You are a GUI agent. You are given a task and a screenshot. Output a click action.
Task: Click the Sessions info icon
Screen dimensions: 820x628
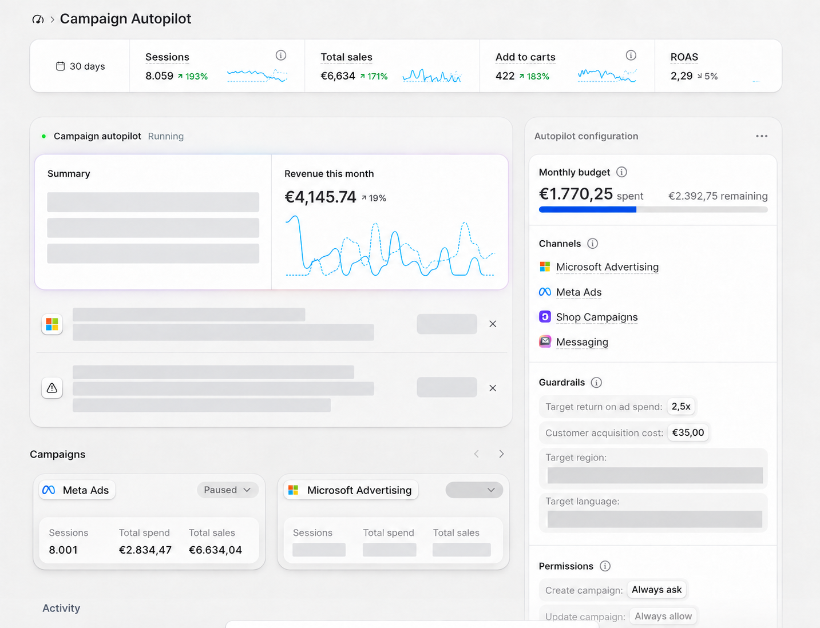coord(281,55)
